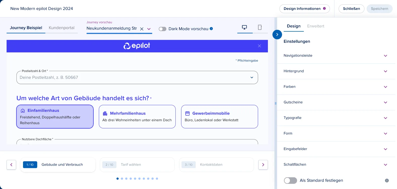Click the Nutzbare Dachfläche input field
397x189 pixels.
tap(137, 142)
